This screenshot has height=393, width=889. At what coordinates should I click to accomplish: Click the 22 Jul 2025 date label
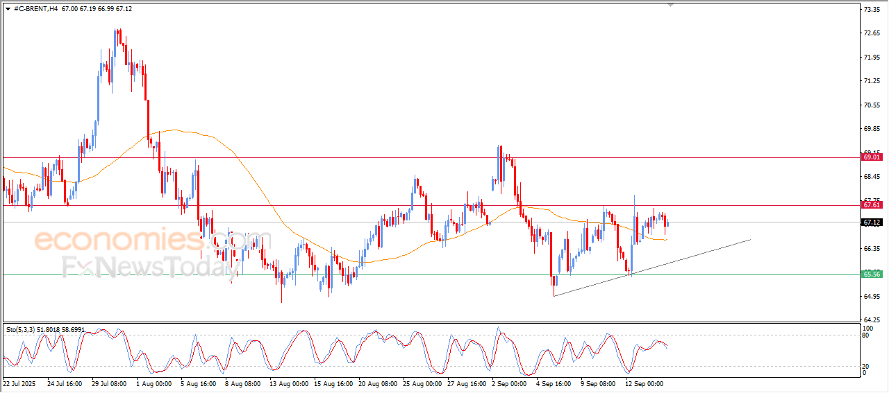coord(19,383)
